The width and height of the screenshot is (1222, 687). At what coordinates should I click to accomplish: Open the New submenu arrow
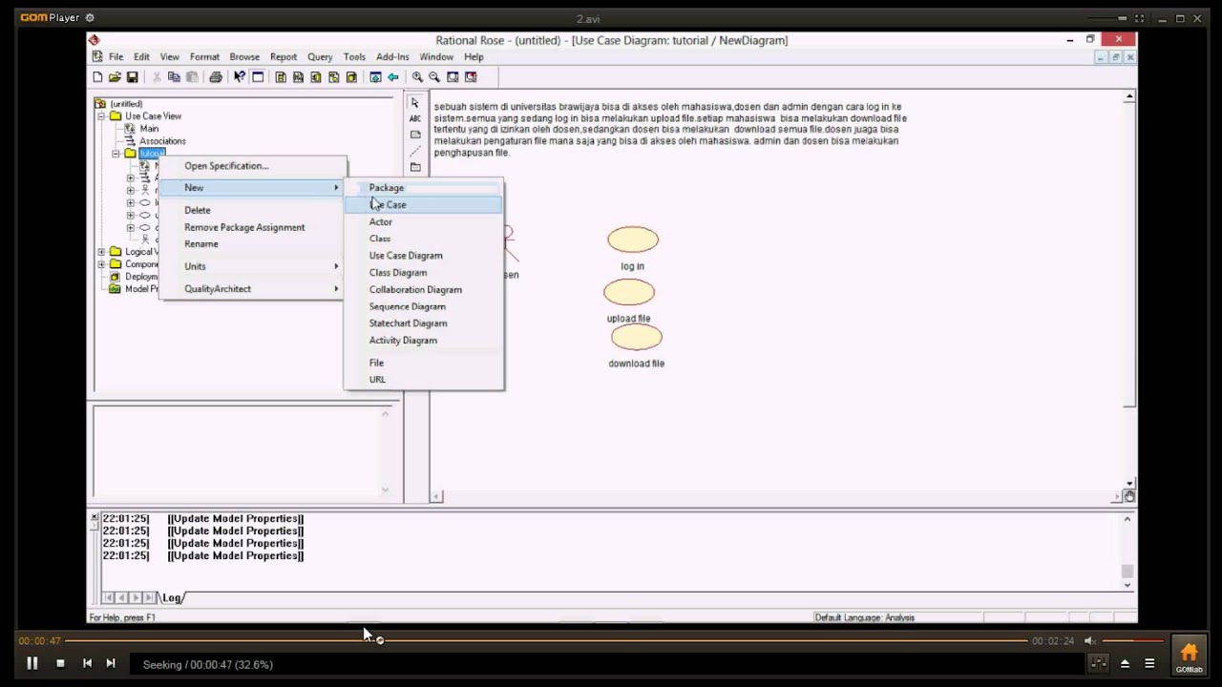tap(336, 188)
